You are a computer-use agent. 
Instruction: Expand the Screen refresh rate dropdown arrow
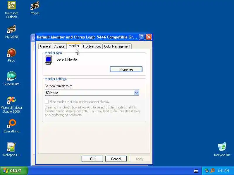(136, 93)
